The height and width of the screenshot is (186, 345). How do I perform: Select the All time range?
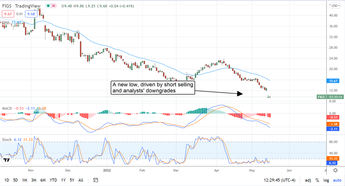[81, 180]
